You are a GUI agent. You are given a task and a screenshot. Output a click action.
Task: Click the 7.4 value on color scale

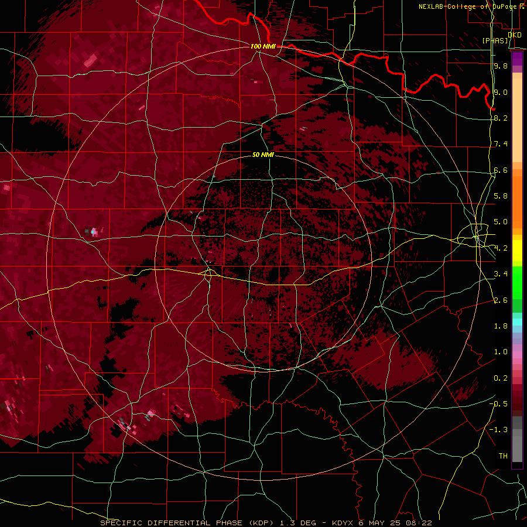coord(501,144)
